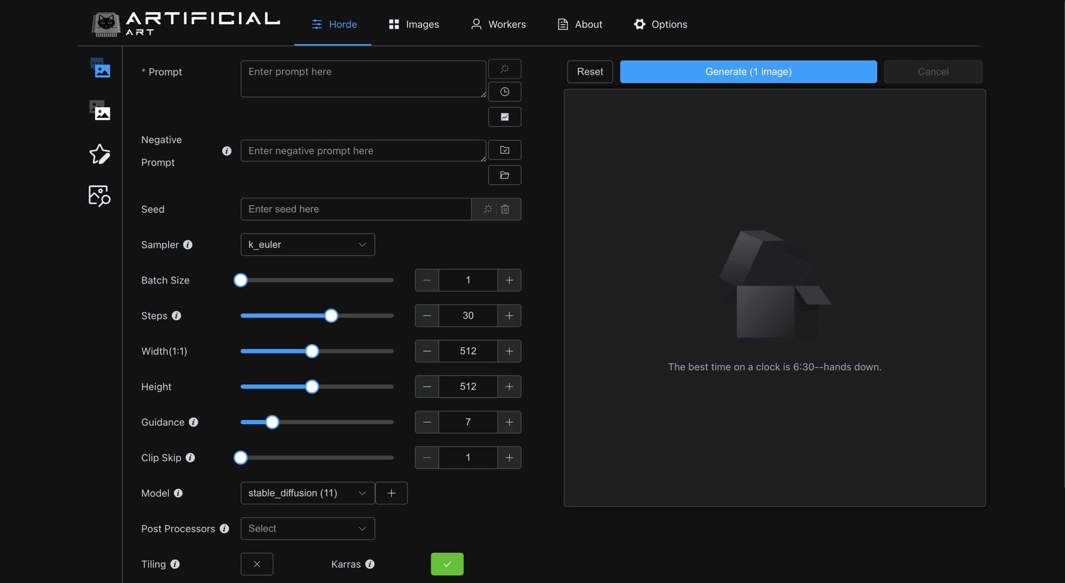Viewport: 1065px width, 583px height.
Task: Load saved negative prompts folder icon
Action: [x=505, y=176]
